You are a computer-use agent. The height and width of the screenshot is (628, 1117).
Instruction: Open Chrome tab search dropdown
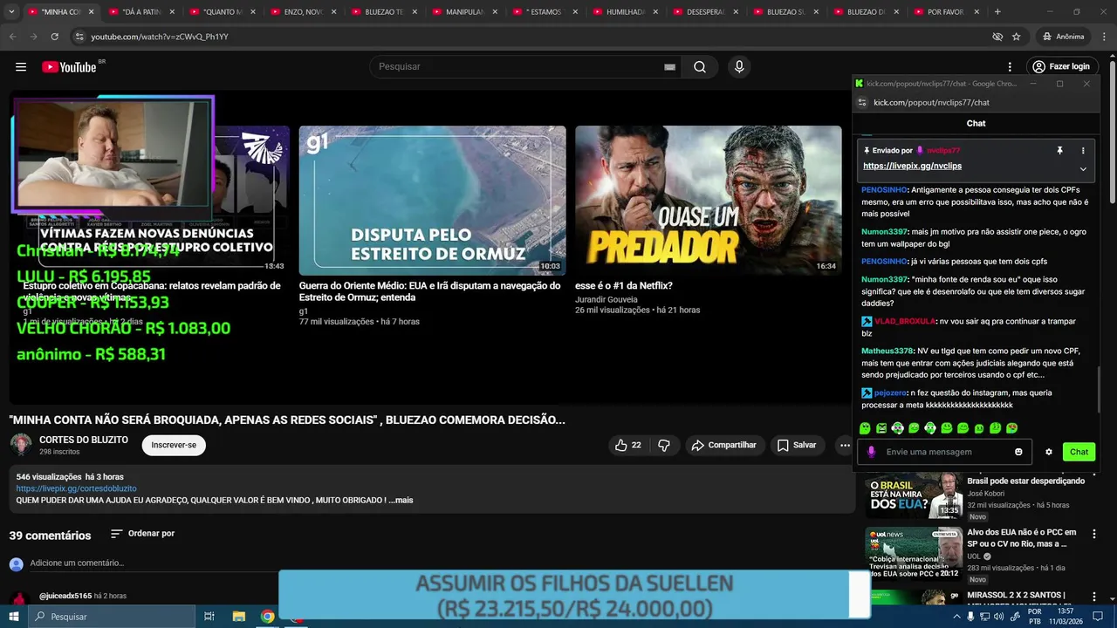pos(10,12)
